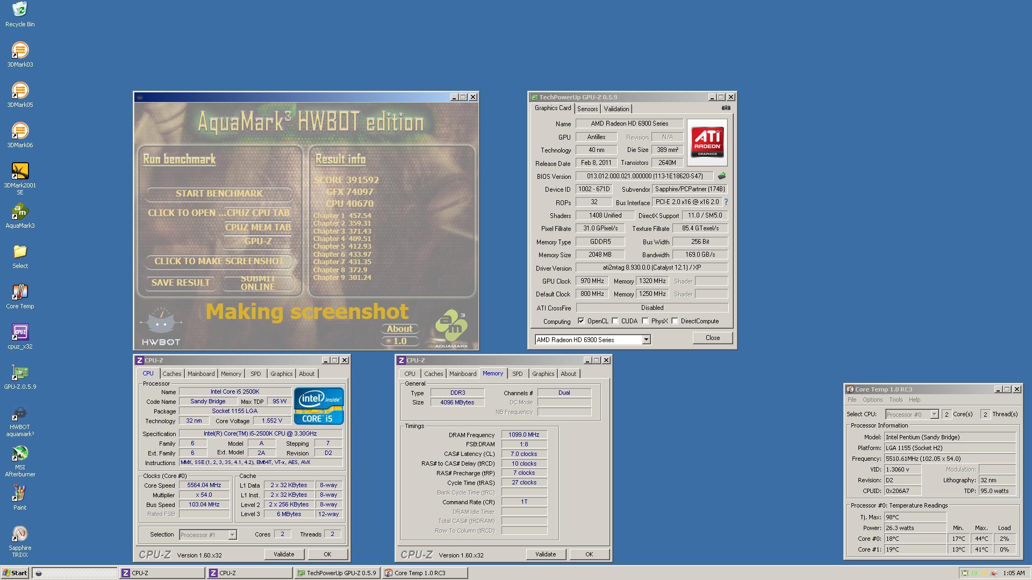Select the HWBOT aquamark3 desktop shortcut
Screen dimensions: 1032x580
(x=20, y=422)
